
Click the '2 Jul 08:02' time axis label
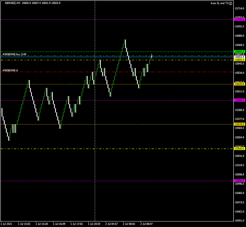129,224
